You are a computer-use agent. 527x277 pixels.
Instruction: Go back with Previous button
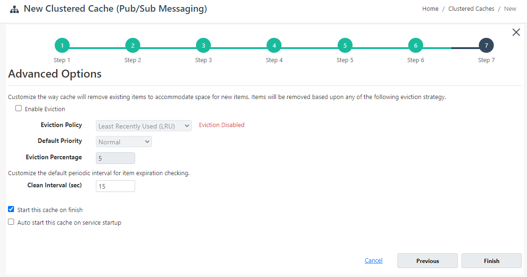pos(427,261)
